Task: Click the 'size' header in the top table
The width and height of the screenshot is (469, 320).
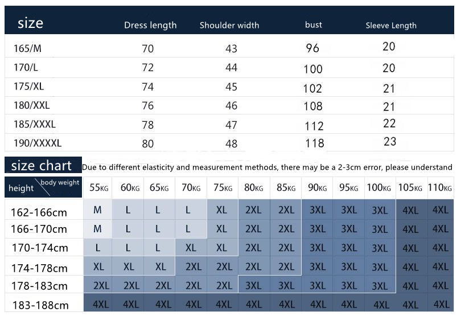Action: (x=30, y=23)
